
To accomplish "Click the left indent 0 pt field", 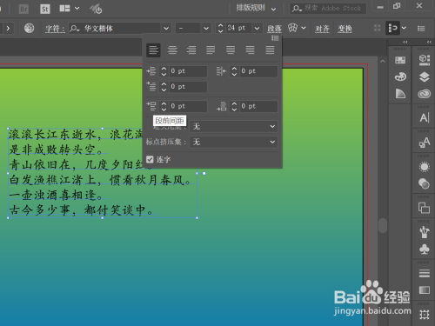I will click(188, 71).
